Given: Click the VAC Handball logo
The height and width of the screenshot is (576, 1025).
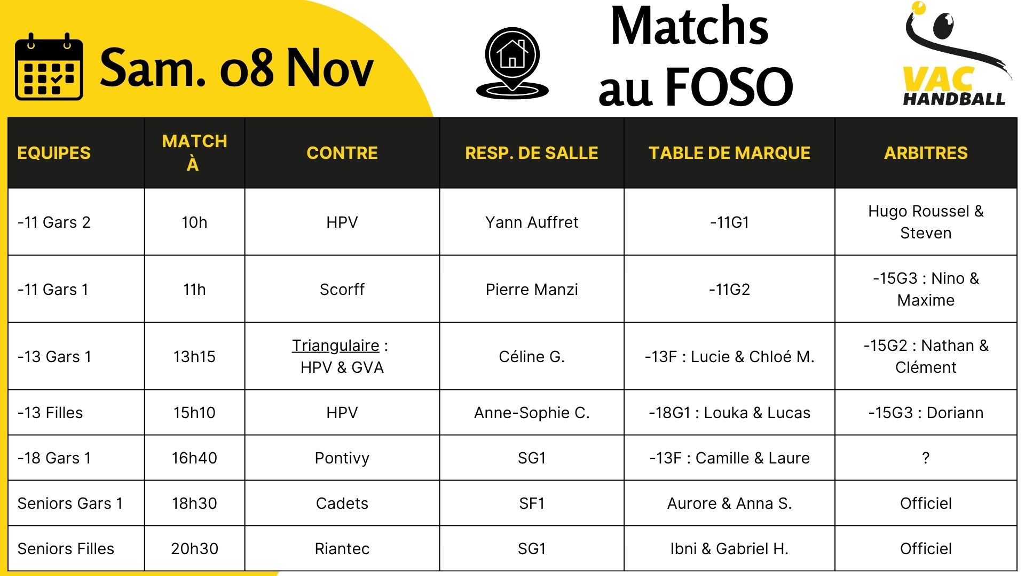Looking at the screenshot, I should (954, 56).
